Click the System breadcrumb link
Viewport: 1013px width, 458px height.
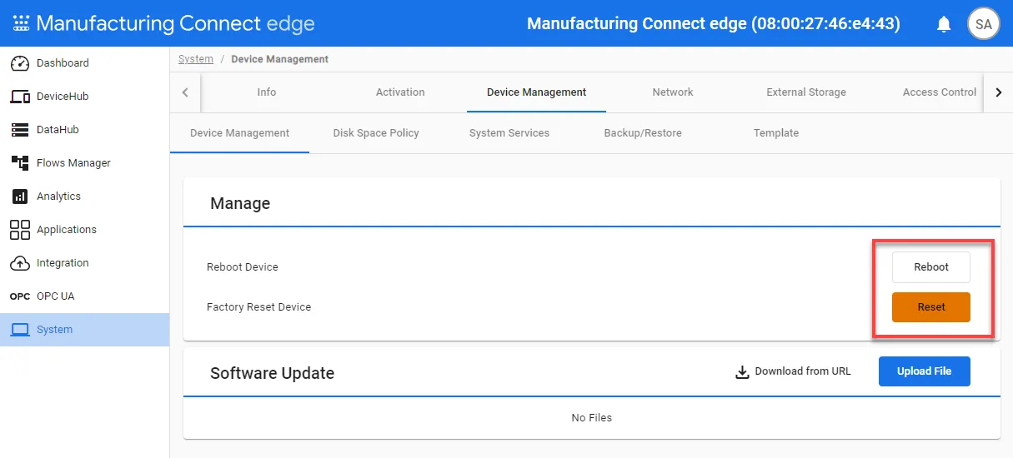196,59
